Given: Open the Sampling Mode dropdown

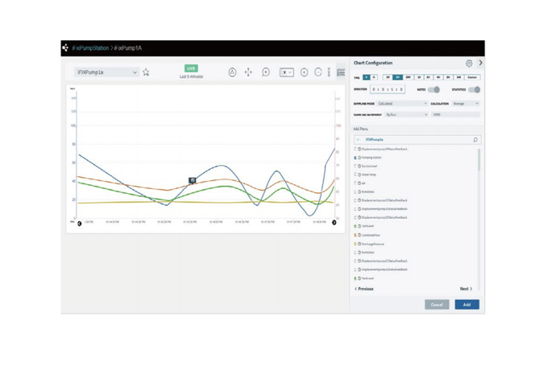Looking at the screenshot, I should point(402,104).
